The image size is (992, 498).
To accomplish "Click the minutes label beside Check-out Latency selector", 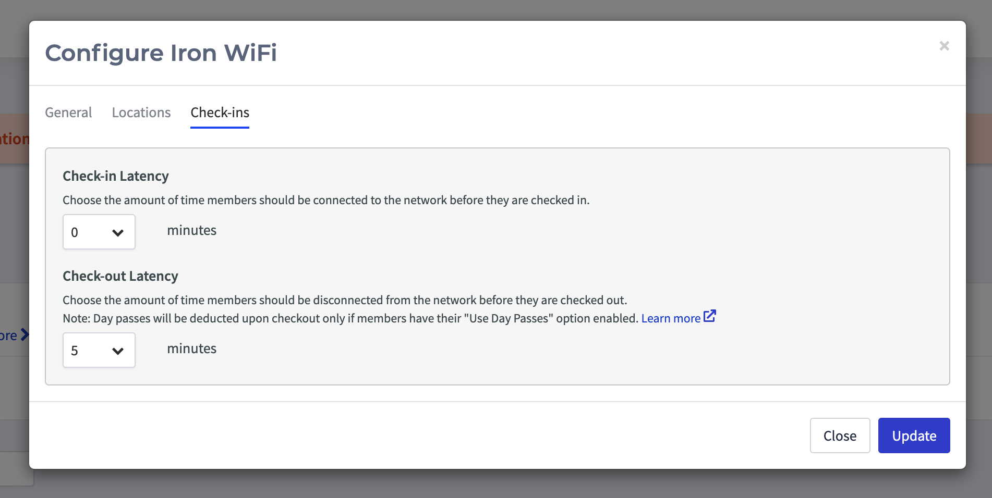I will pos(191,348).
